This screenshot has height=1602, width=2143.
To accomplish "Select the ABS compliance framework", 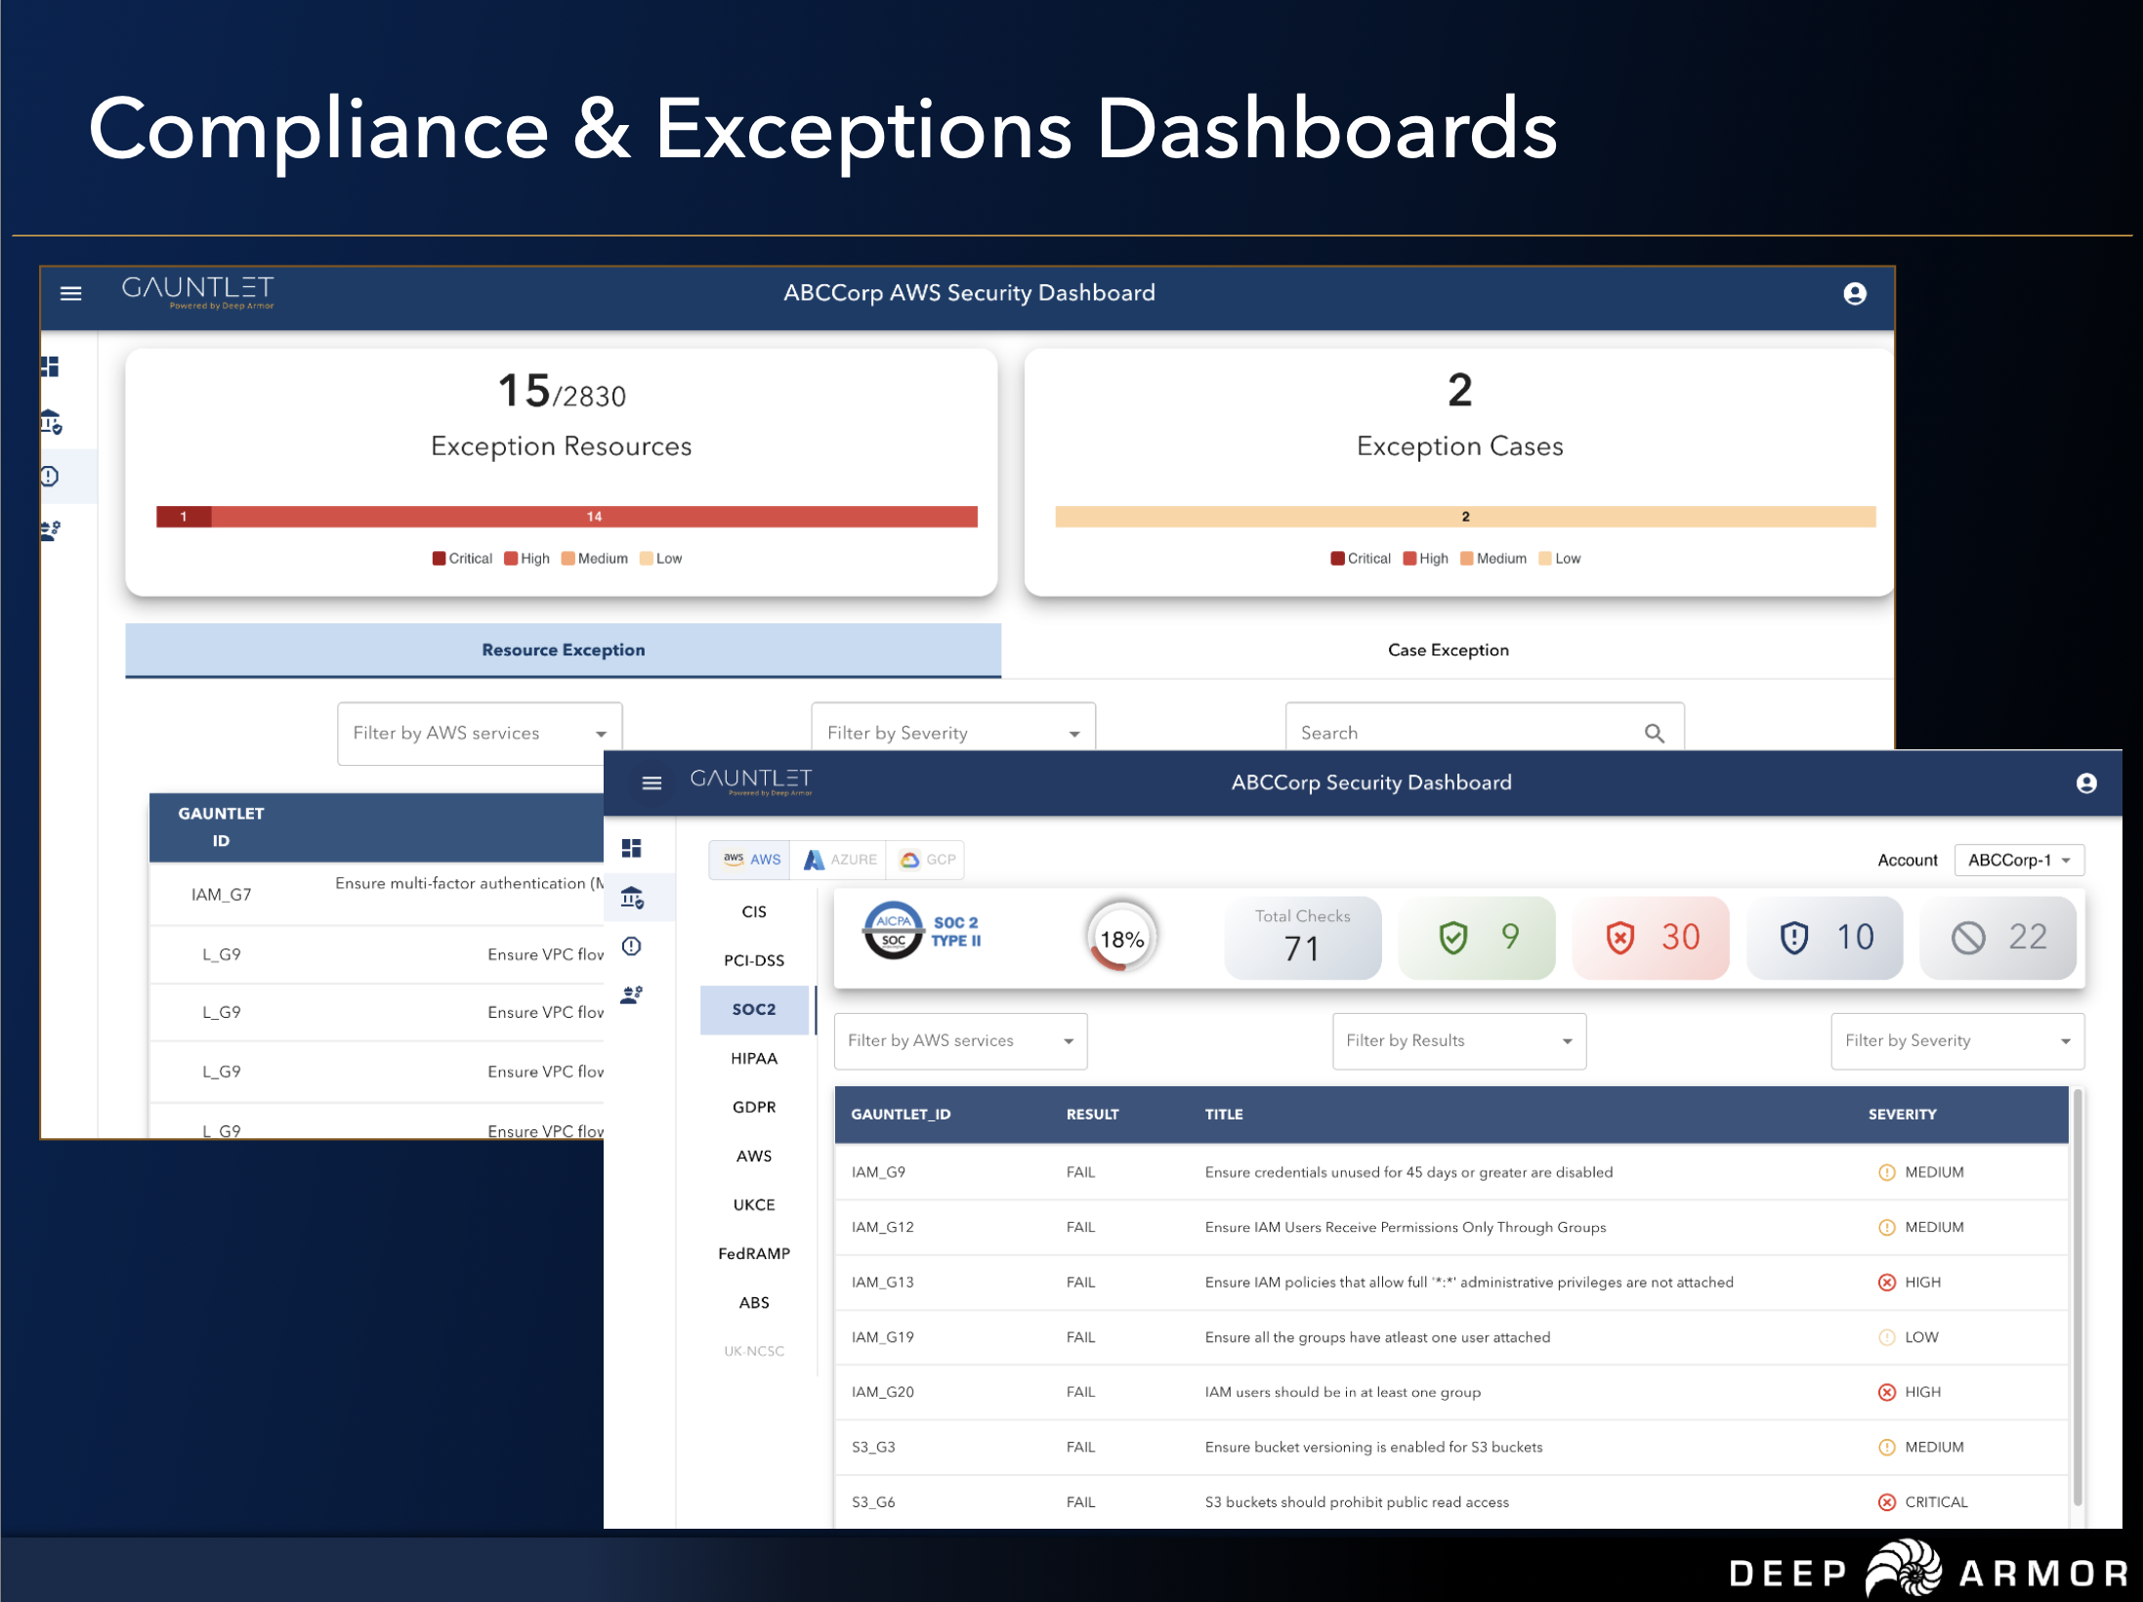I will click(754, 1302).
